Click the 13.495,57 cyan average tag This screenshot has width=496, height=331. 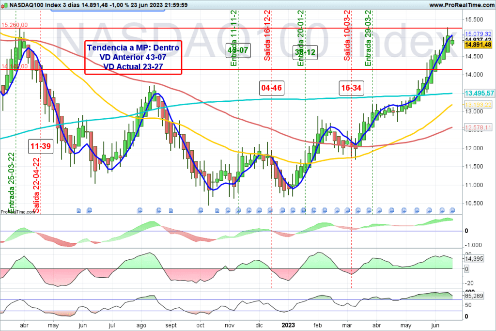point(479,93)
